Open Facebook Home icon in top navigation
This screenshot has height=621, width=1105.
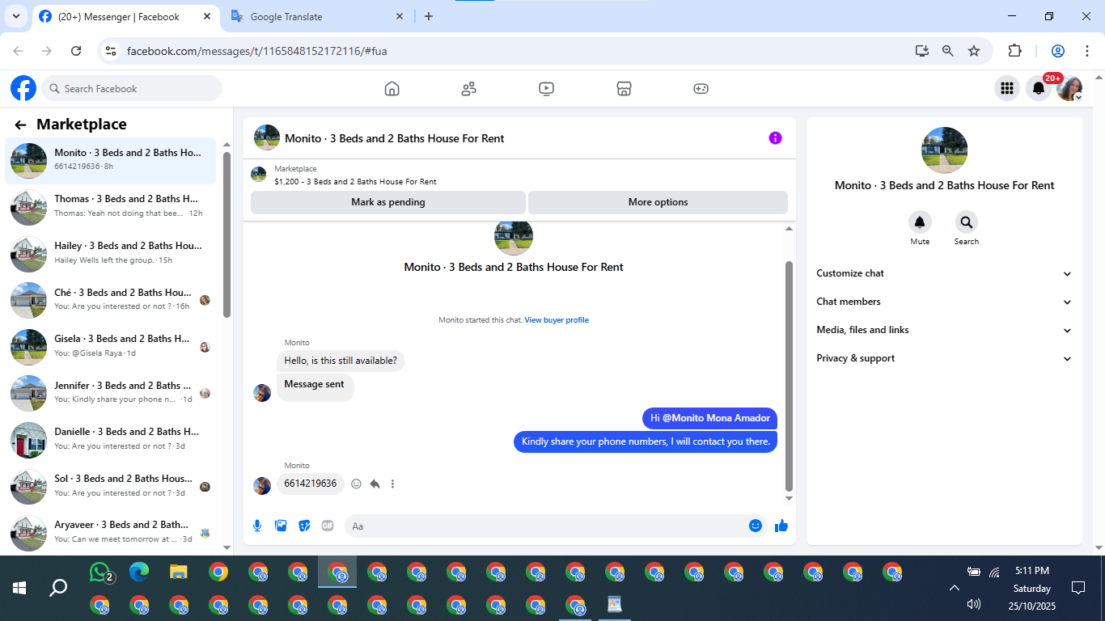click(392, 89)
